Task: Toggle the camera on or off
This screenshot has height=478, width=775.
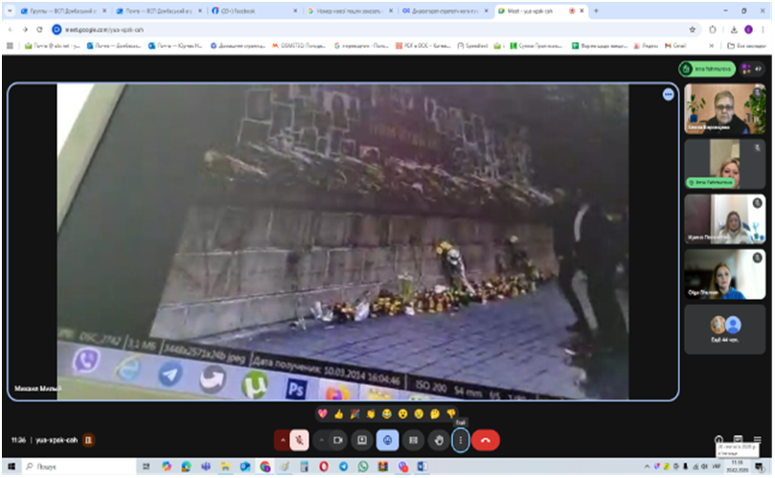Action: [337, 440]
